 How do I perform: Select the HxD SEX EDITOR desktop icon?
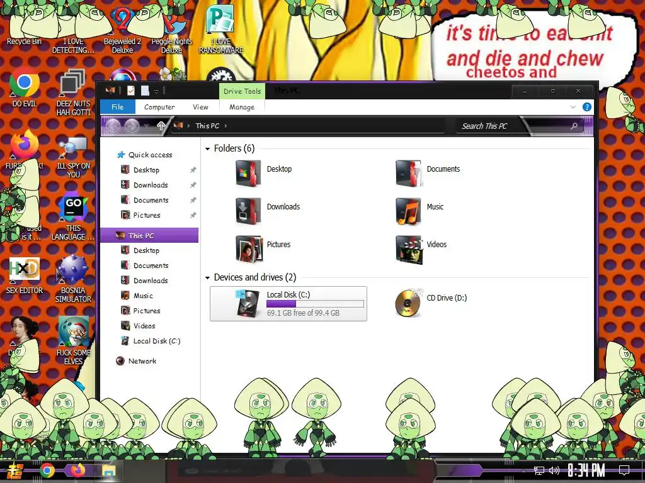(25, 275)
